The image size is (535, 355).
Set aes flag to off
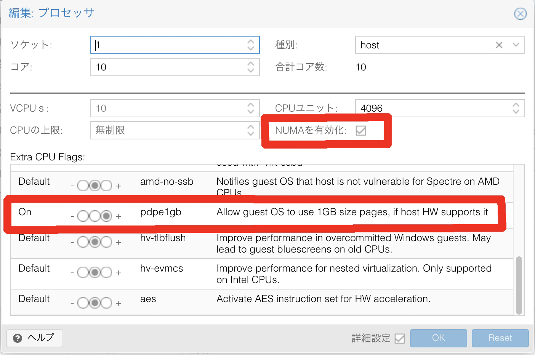83,303
